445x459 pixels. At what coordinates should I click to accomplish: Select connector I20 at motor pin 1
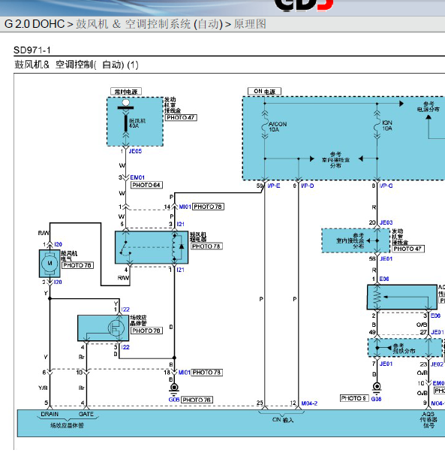pyautogui.click(x=58, y=244)
